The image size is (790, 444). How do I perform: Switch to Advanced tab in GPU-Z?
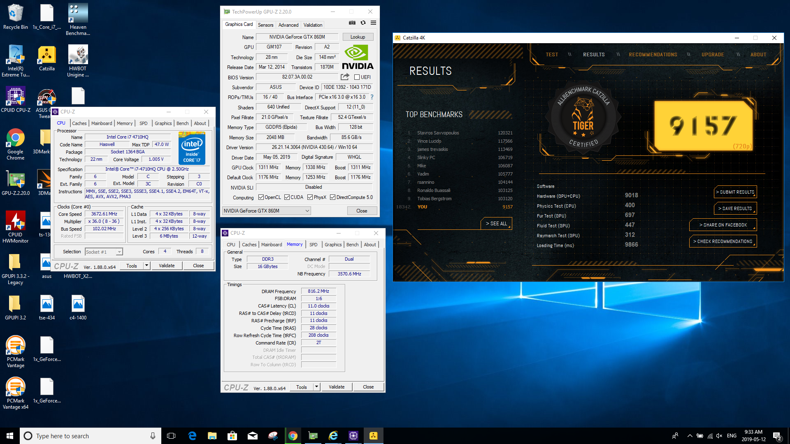[288, 25]
